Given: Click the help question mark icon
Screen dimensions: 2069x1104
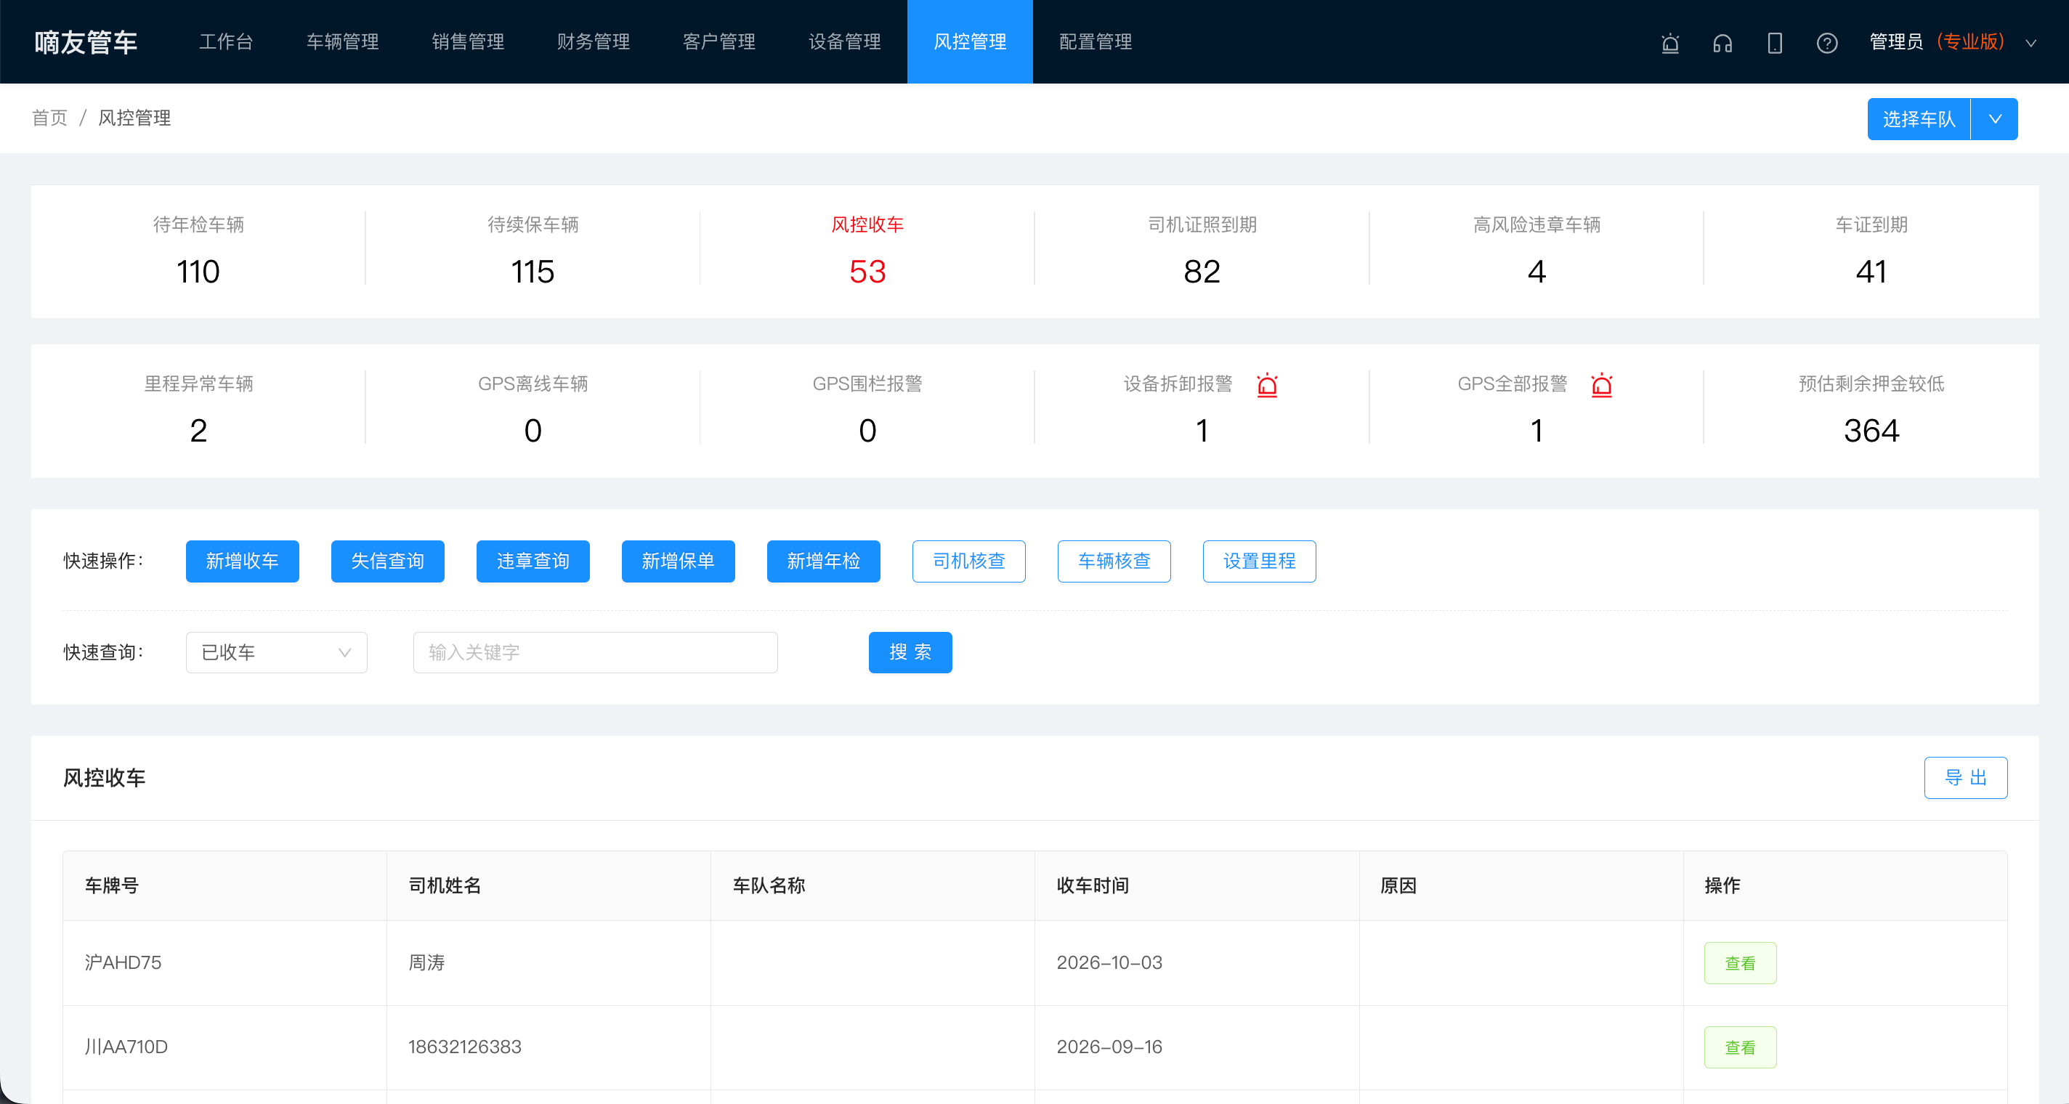Looking at the screenshot, I should point(1826,43).
